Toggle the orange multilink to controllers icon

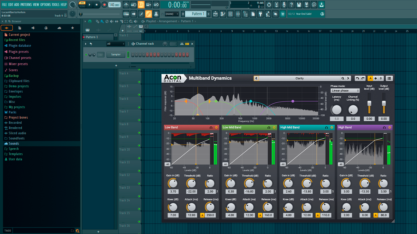(x=148, y=14)
